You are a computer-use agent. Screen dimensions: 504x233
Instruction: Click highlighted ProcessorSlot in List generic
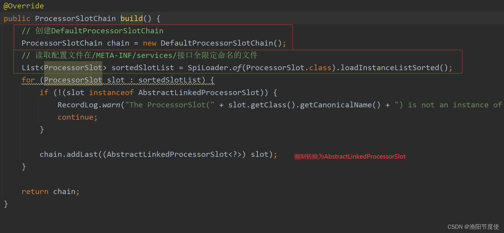73,68
